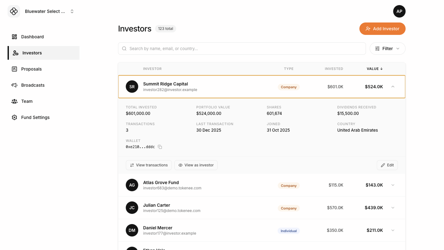Collapse the Summit Ridge Capital row
444x250 pixels.
click(393, 87)
